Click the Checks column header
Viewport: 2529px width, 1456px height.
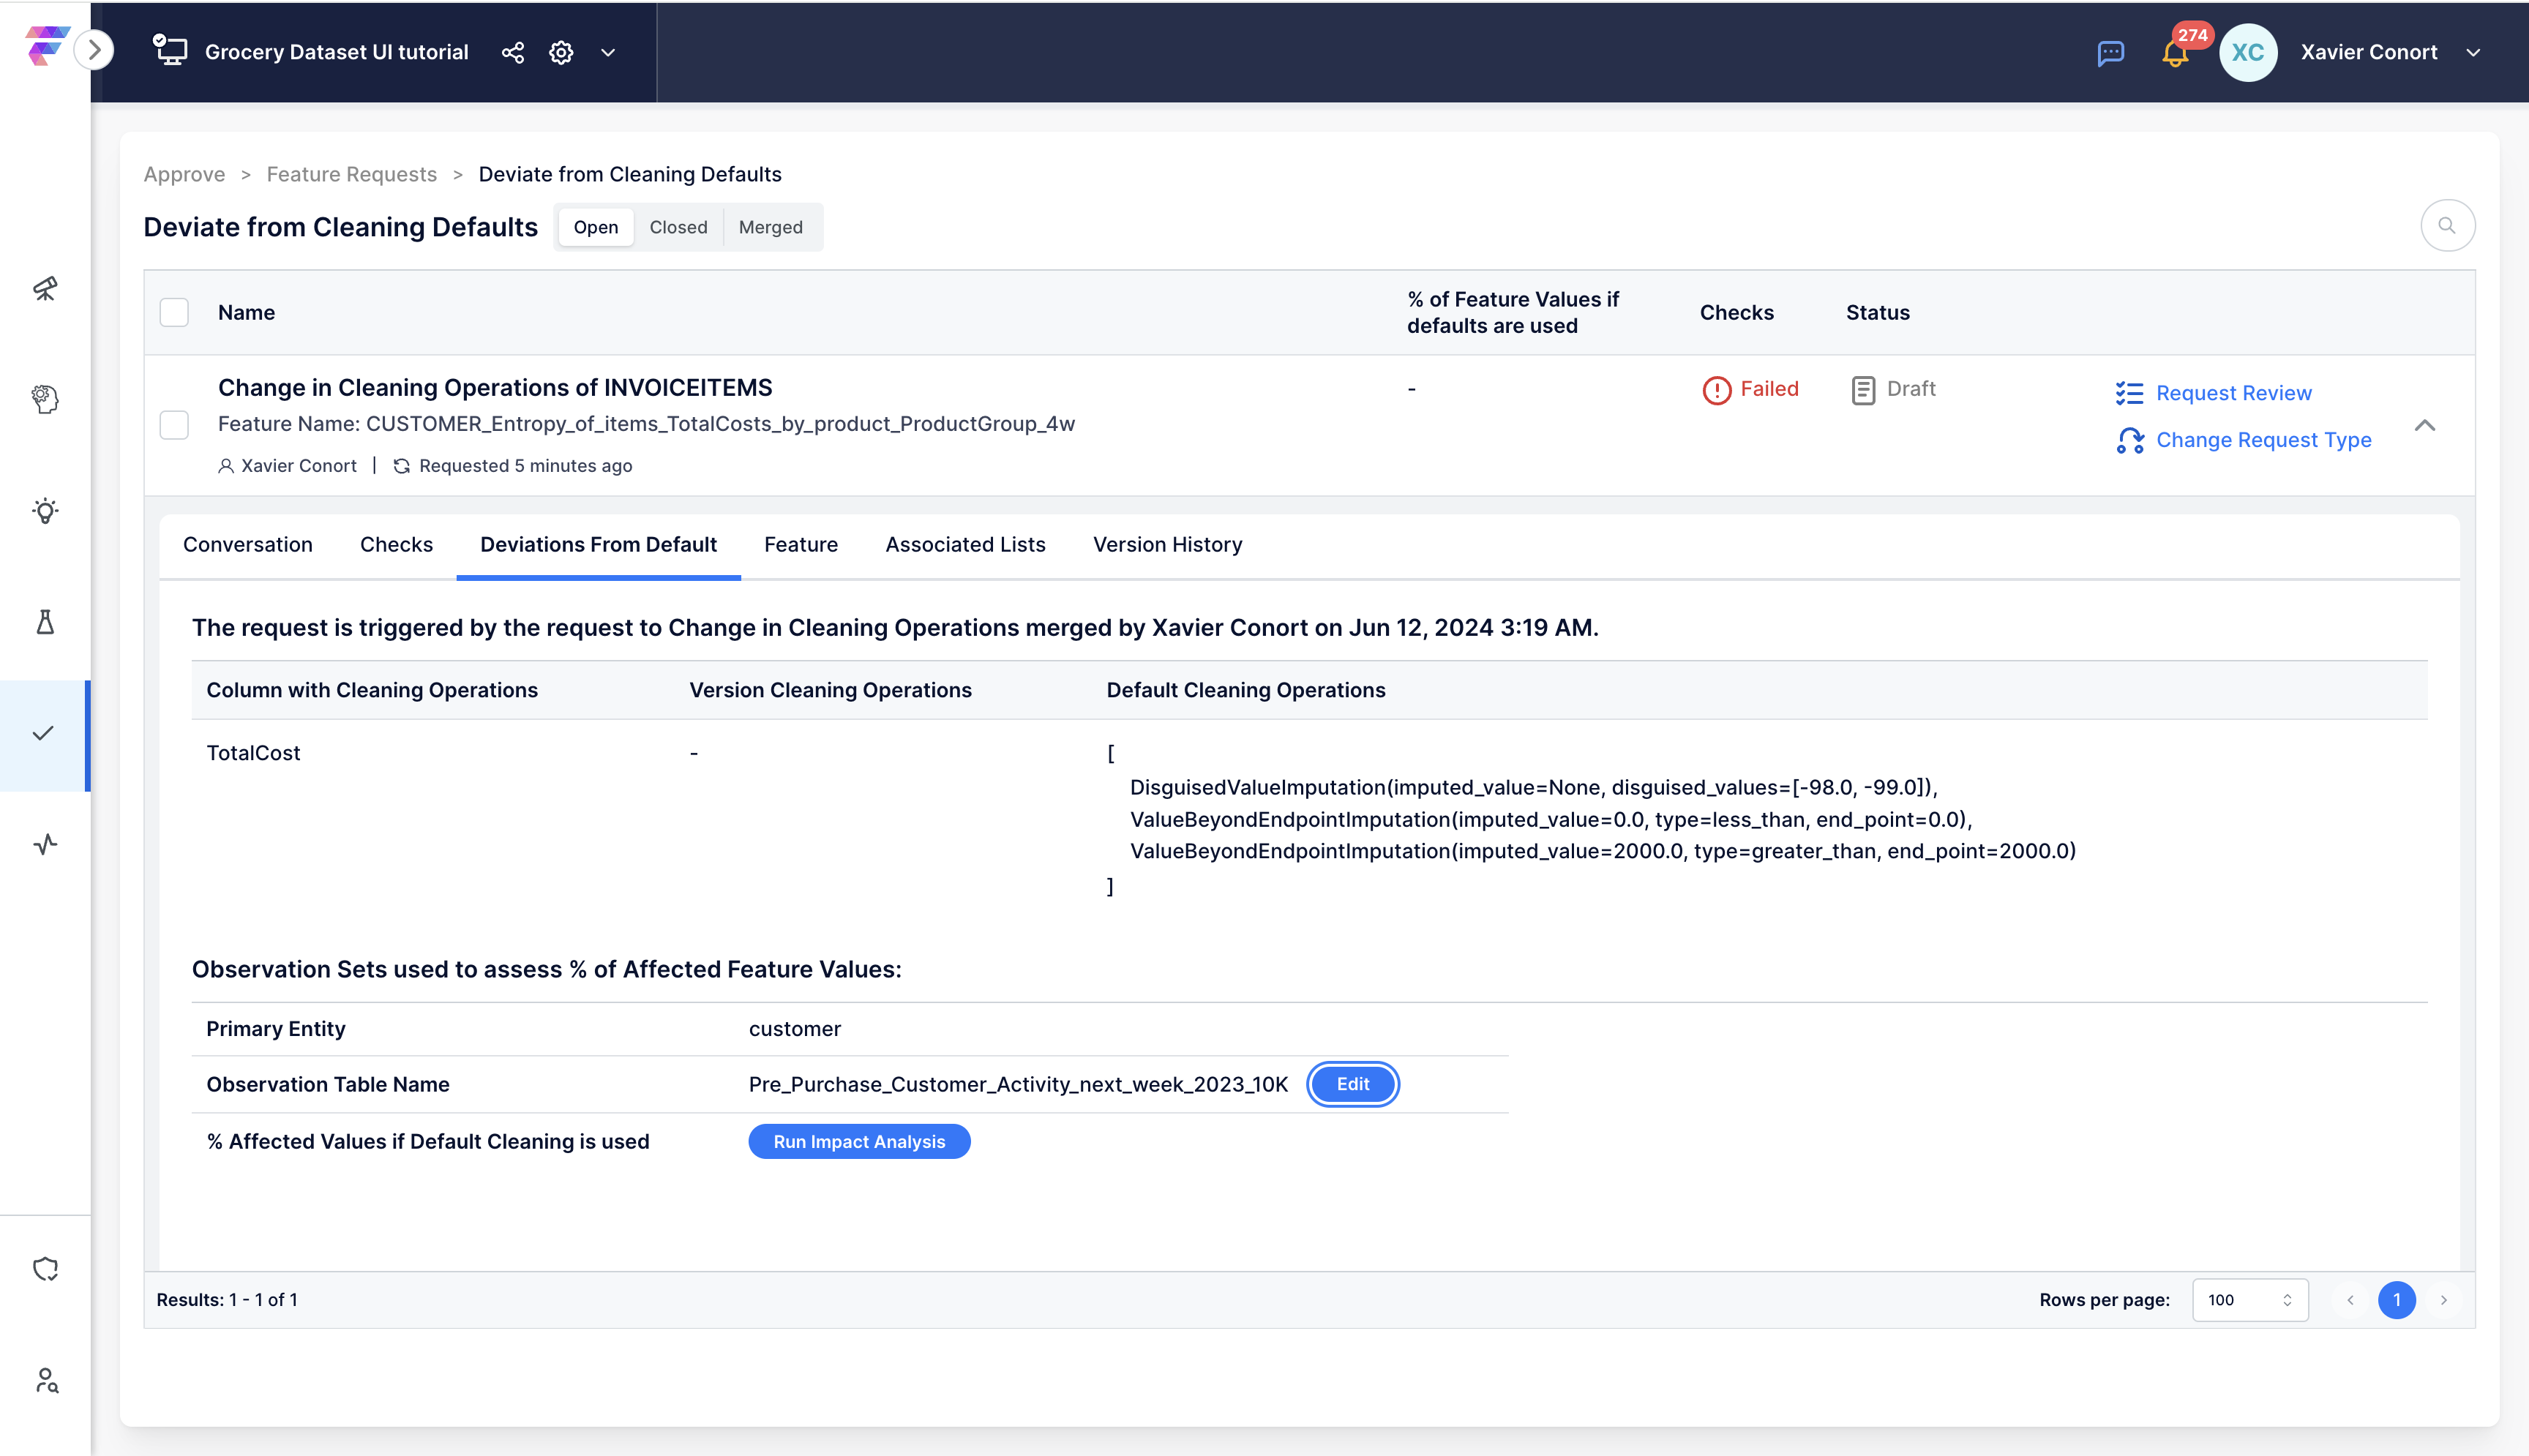point(1736,312)
